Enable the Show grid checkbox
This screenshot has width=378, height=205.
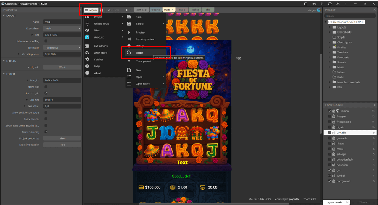(x=45, y=87)
